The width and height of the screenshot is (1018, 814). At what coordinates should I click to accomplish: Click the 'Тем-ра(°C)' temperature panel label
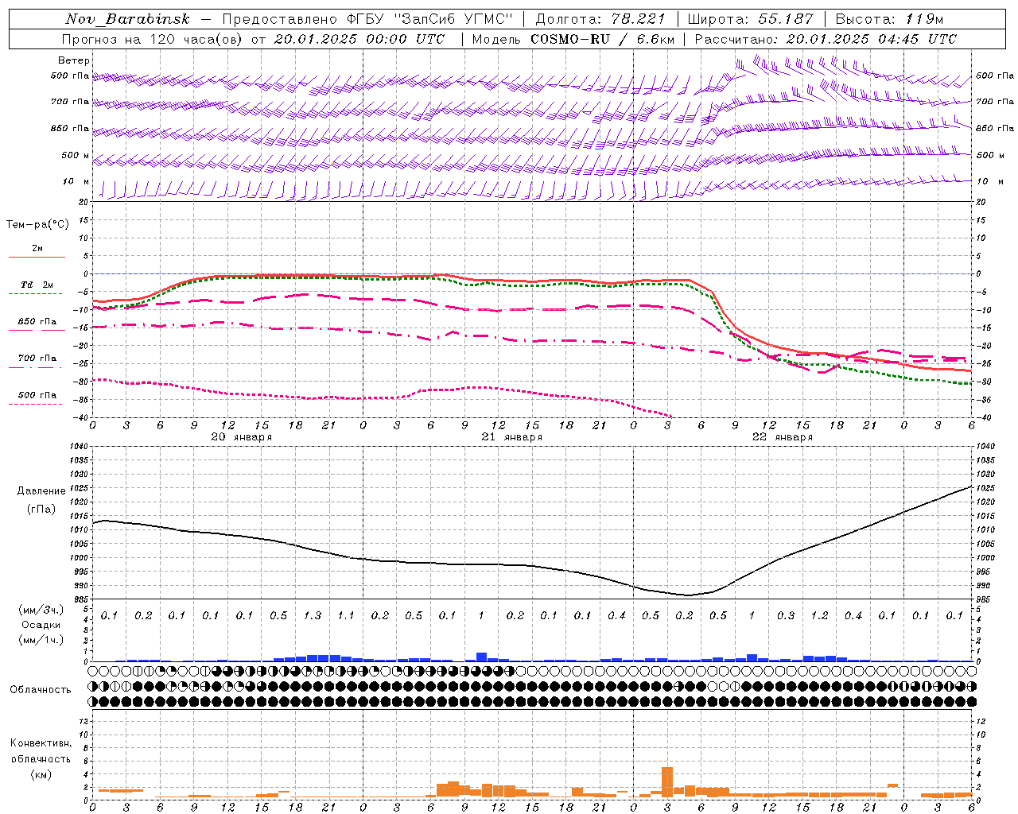pos(37,225)
